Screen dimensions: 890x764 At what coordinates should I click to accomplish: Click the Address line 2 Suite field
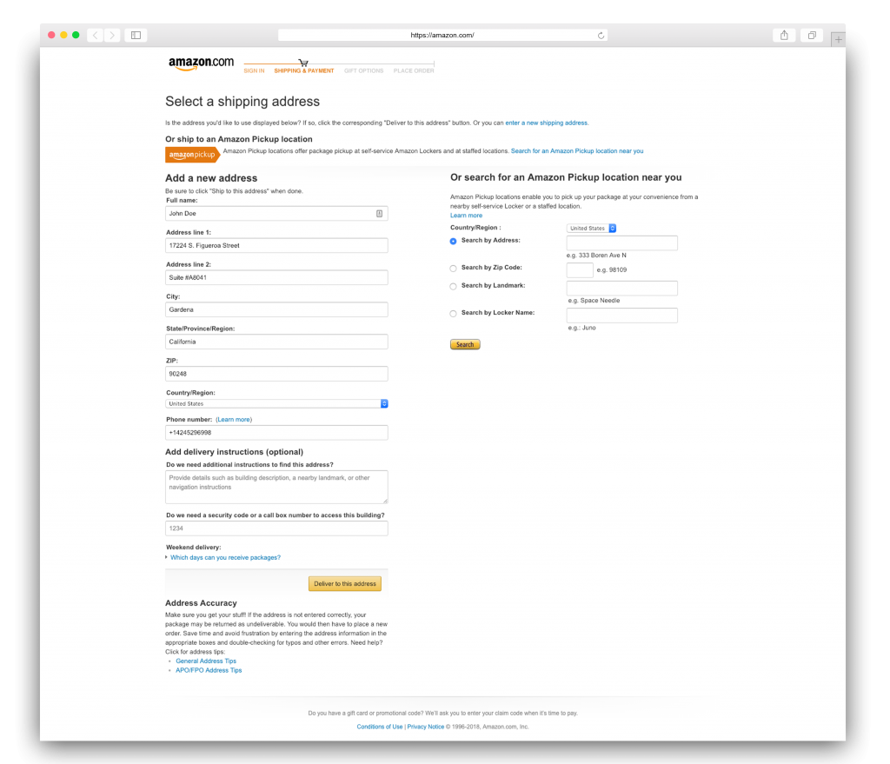tap(276, 277)
